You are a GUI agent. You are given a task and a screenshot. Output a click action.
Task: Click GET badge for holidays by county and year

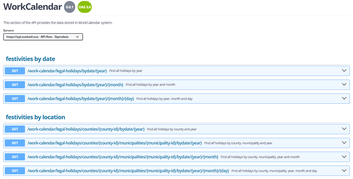[x=15, y=129]
